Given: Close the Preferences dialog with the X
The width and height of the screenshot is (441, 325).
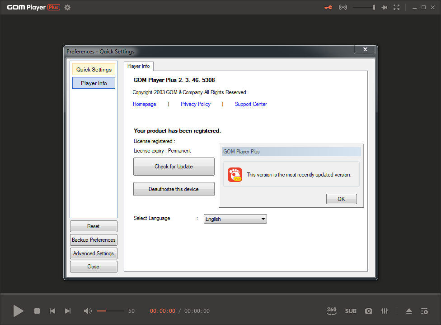Looking at the screenshot, I should coord(365,49).
